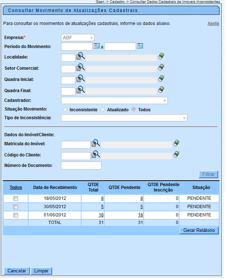This screenshot has width=226, height=280.
Task: Click the Localidade search magnifier icon
Action: [x=81, y=56]
